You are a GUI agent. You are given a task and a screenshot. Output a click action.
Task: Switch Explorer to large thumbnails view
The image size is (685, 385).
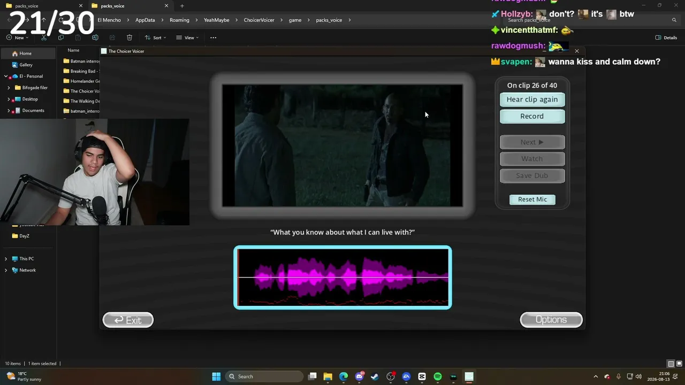pyautogui.click(x=678, y=364)
